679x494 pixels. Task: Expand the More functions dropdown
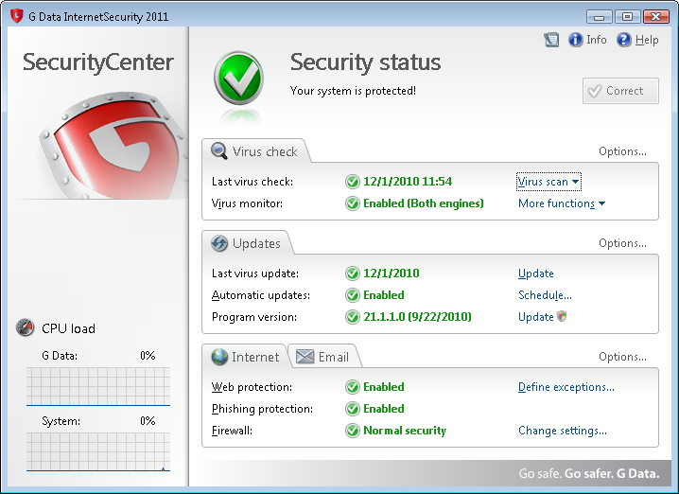click(x=561, y=203)
